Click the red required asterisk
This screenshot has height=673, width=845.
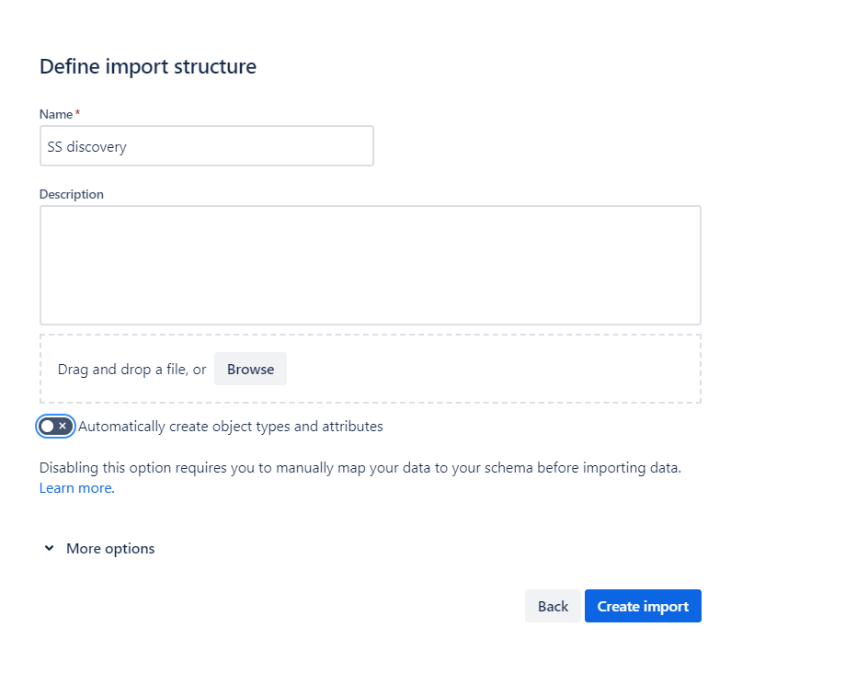[77, 113]
